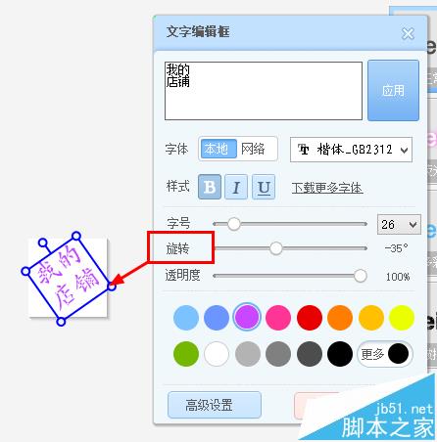
Task: Pick the black color swatch
Action: [340, 354]
